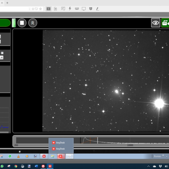Screen dimensions: 169x169
Task: Select the first AnyDesk popup entry
Action: 61,143
